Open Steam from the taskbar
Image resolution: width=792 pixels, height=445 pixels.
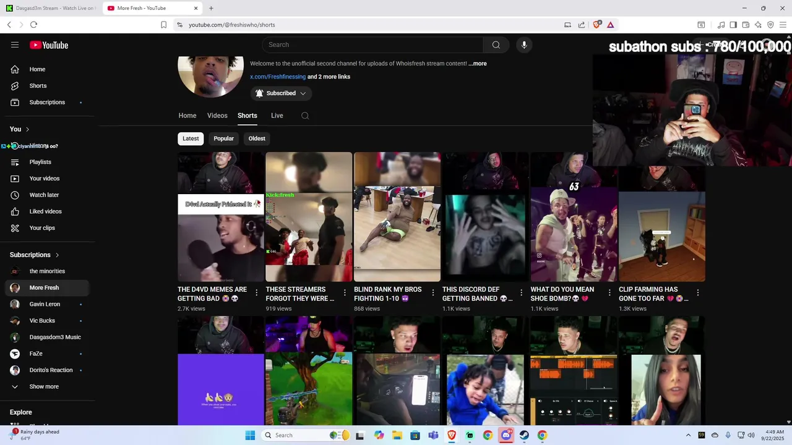[524, 435]
